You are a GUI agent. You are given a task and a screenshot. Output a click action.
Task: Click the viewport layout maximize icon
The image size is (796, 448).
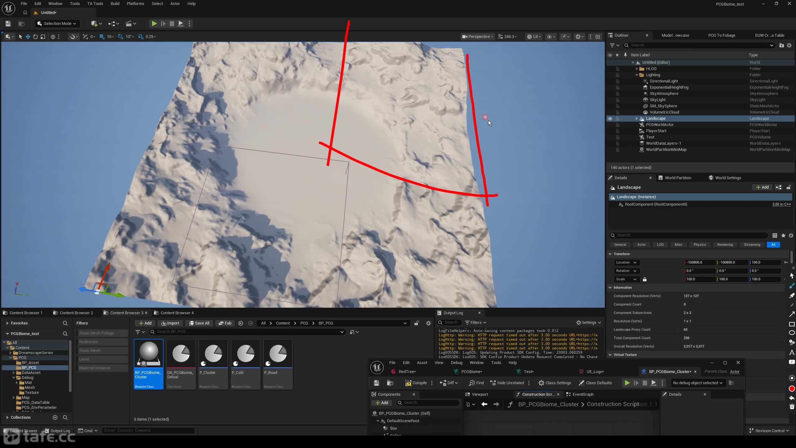click(598, 37)
